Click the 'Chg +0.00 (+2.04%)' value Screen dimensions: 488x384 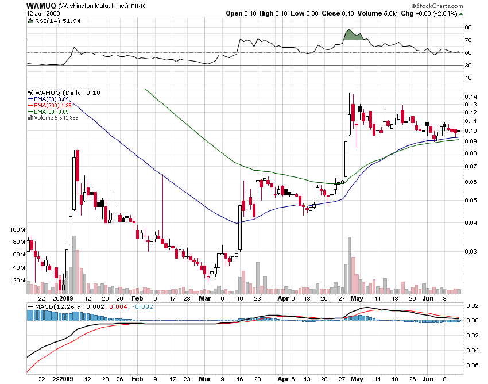pos(429,13)
